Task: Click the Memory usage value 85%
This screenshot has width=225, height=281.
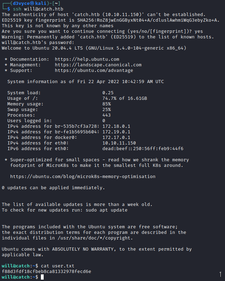Action: (107, 104)
